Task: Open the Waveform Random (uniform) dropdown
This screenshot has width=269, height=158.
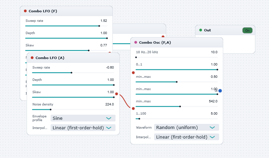Action: (x=187, y=127)
